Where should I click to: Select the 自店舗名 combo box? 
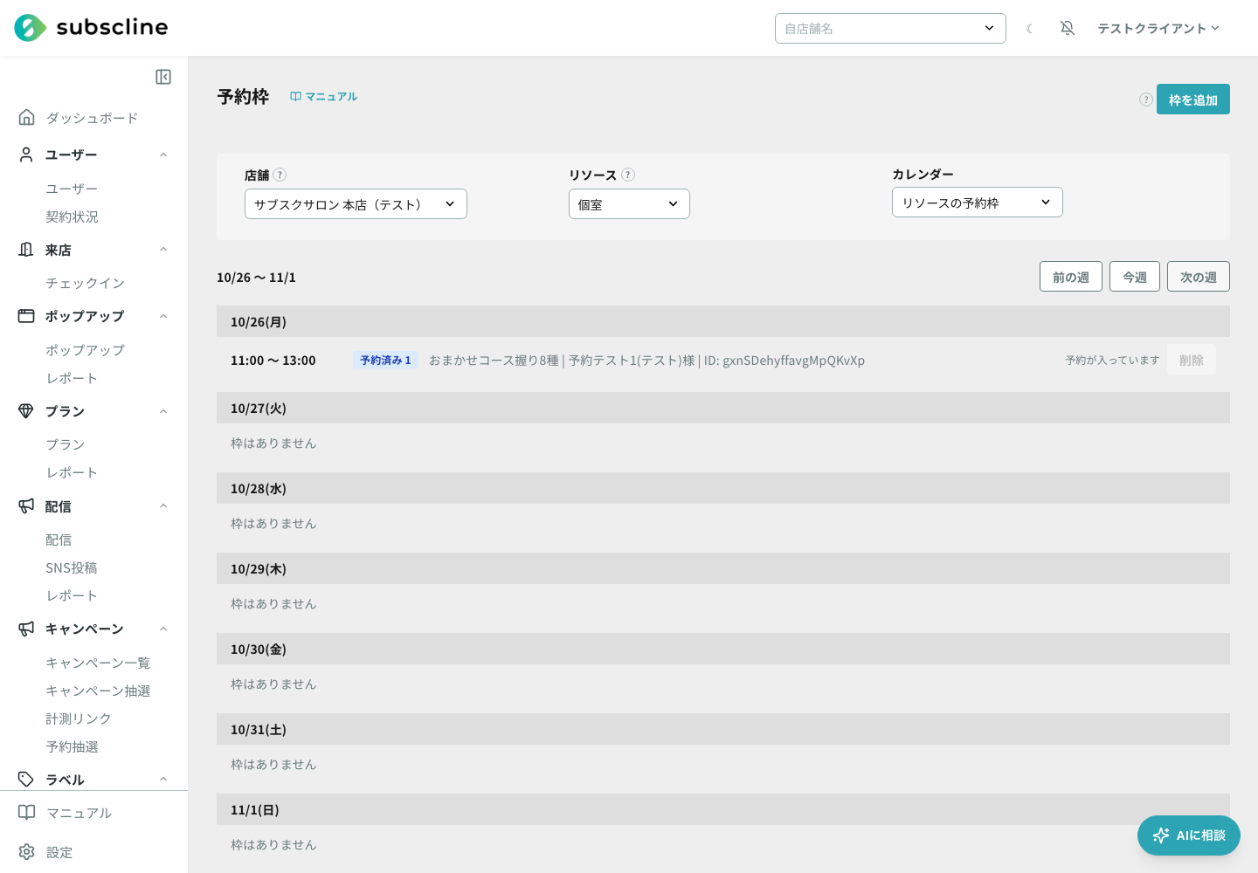890,28
